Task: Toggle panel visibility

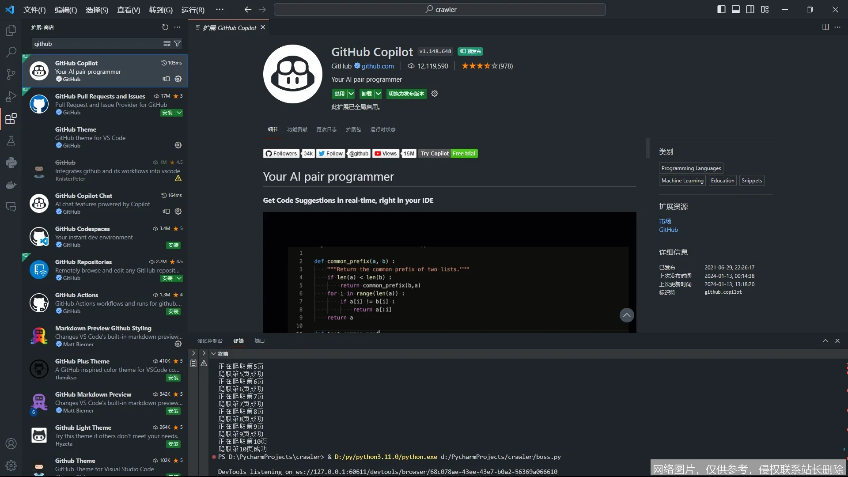Action: coord(735,9)
